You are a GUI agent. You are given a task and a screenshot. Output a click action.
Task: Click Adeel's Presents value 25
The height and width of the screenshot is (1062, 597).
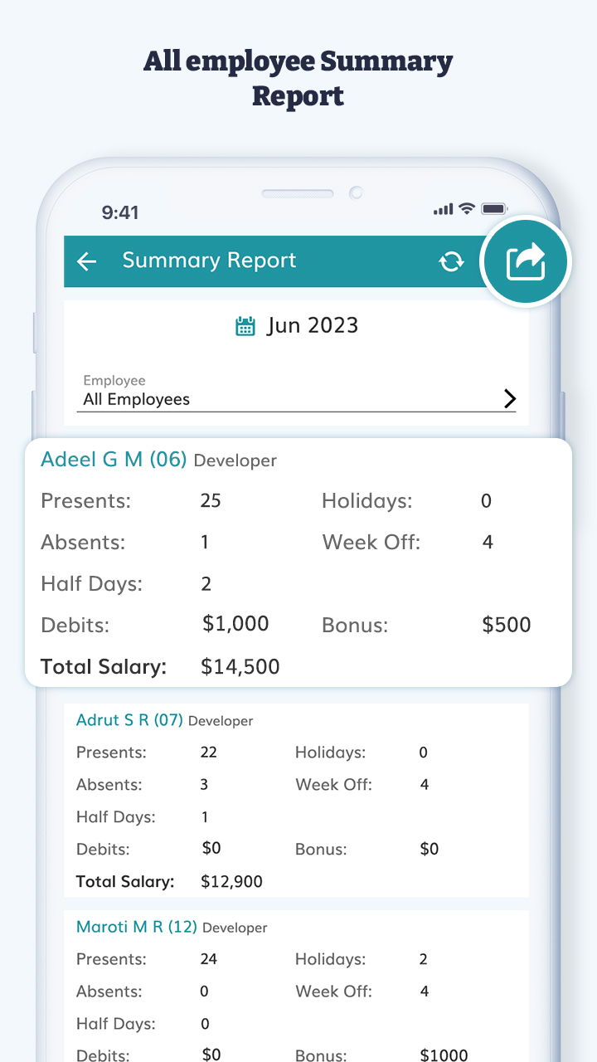[x=211, y=501]
